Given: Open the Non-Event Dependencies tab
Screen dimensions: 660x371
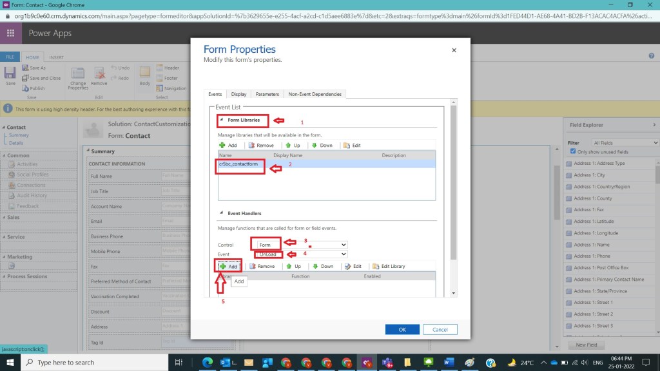Looking at the screenshot, I should click(315, 94).
